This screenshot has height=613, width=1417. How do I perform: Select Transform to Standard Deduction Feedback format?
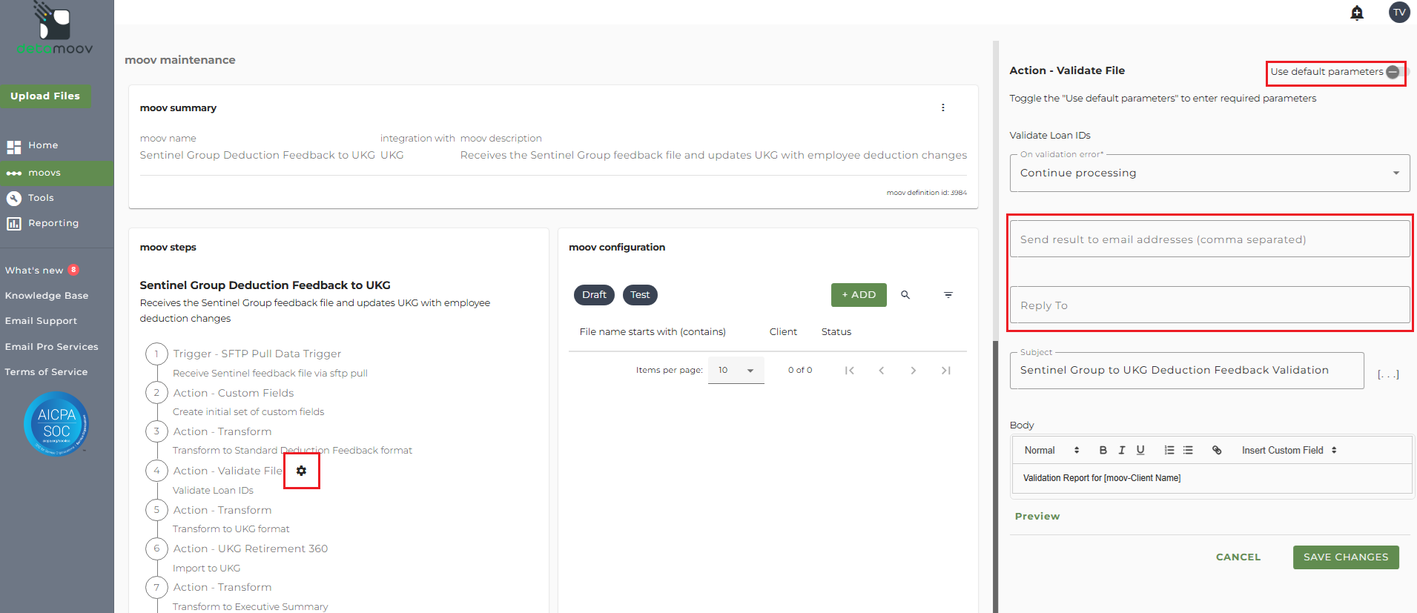[292, 451]
